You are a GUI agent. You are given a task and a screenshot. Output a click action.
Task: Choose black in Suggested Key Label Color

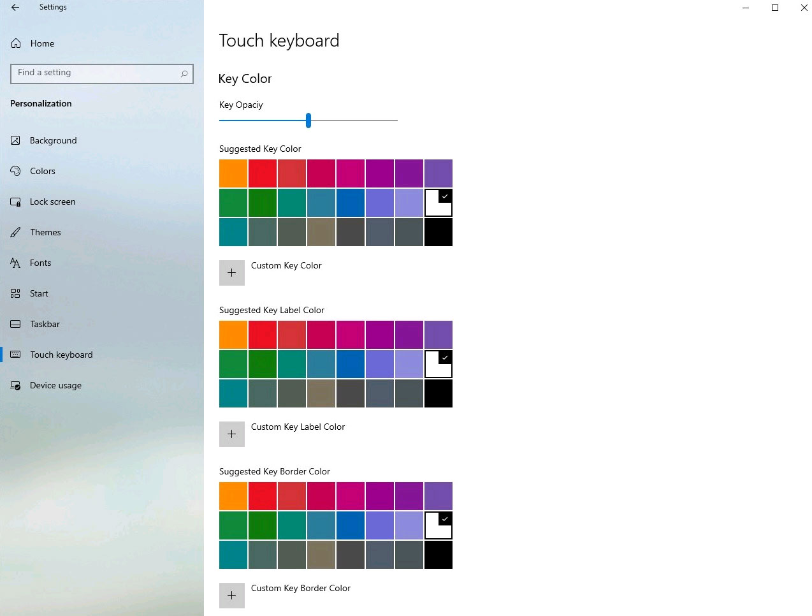[439, 393]
